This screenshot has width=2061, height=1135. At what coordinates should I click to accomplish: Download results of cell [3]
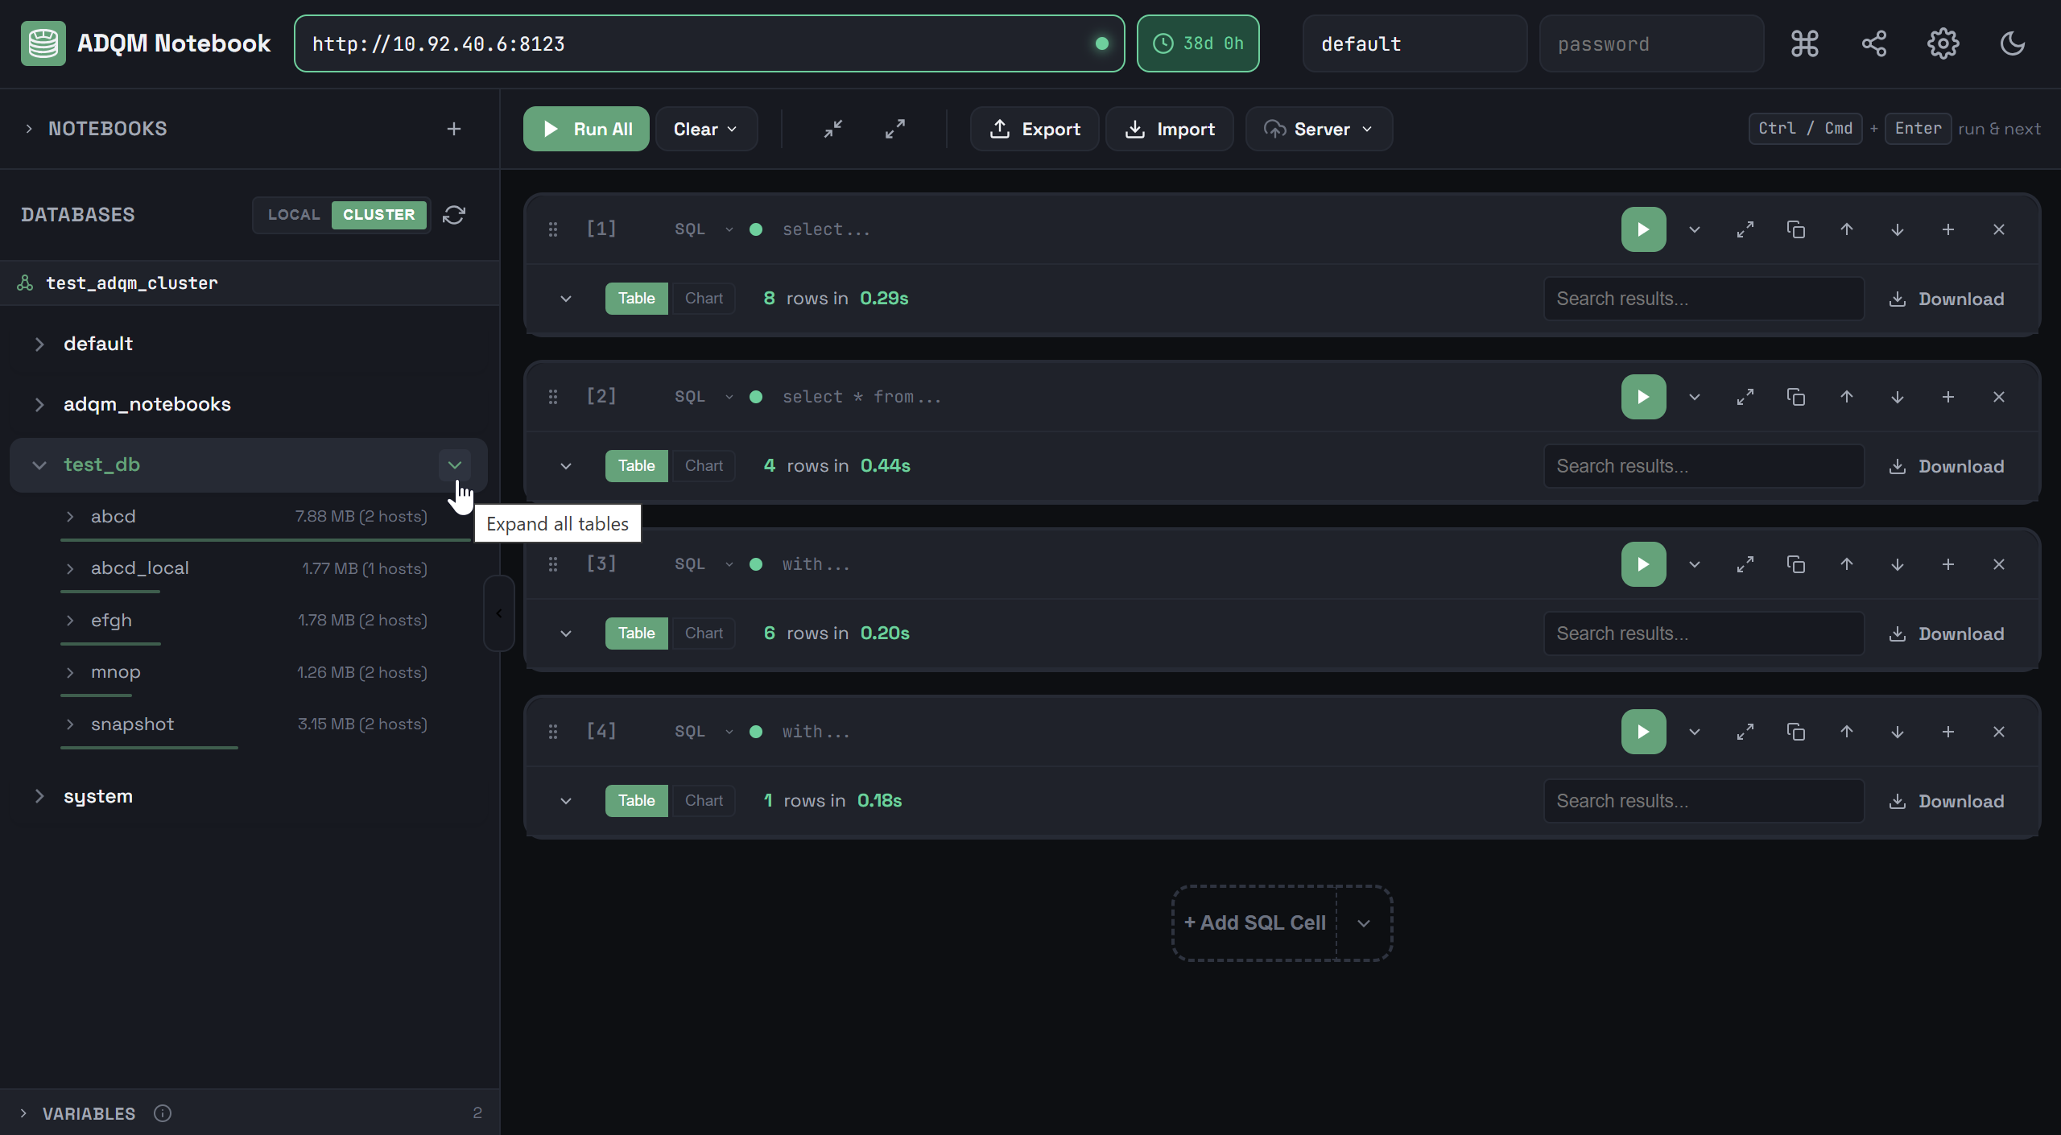click(x=1946, y=634)
